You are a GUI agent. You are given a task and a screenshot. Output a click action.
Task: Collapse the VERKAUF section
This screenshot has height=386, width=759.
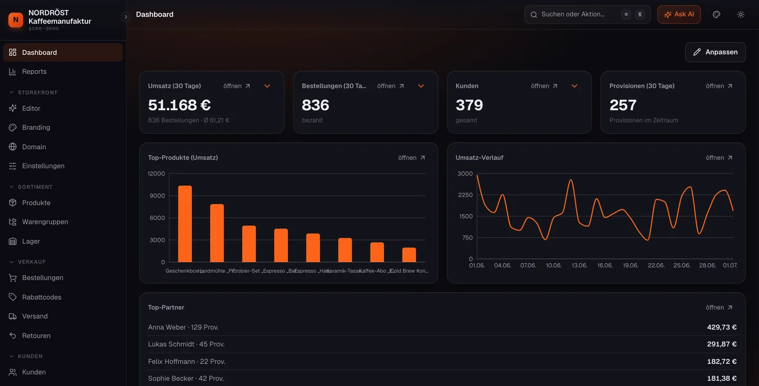tap(27, 262)
